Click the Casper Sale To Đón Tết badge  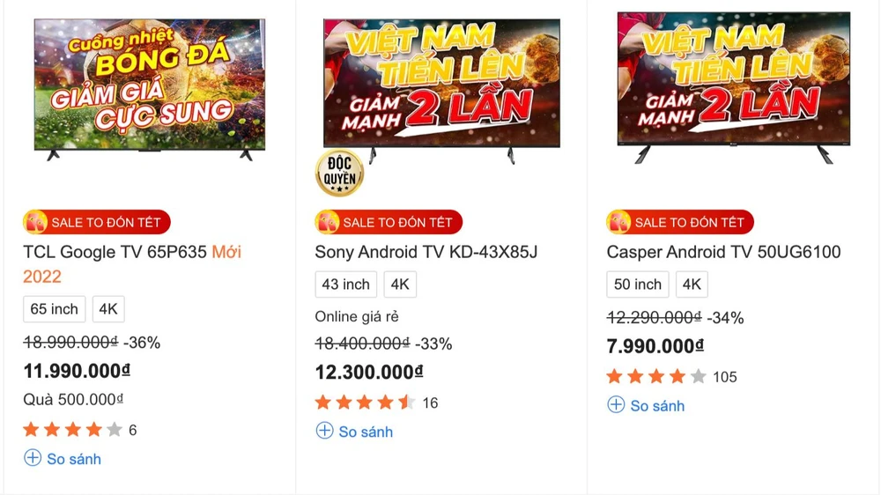[680, 222]
